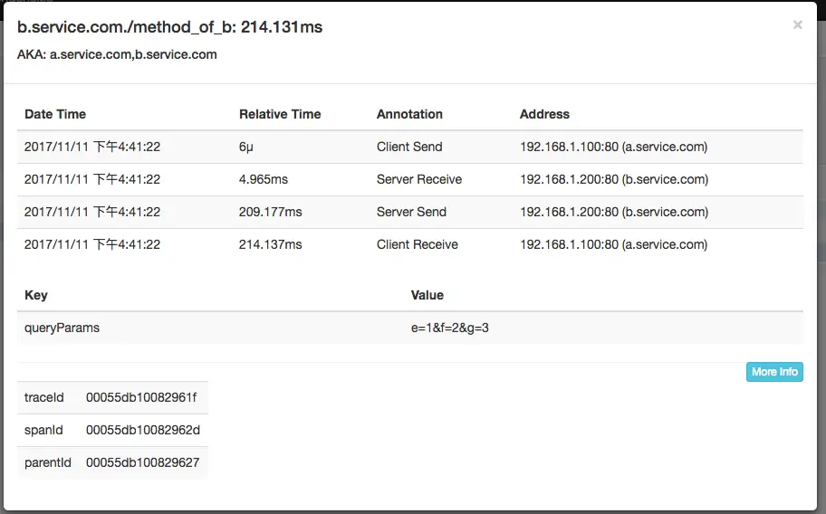Close the span detail dialog
The width and height of the screenshot is (826, 514).
click(x=798, y=24)
